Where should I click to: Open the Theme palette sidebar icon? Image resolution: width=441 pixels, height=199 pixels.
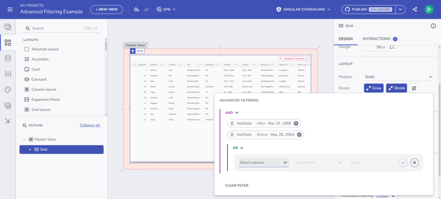click(x=8, y=90)
